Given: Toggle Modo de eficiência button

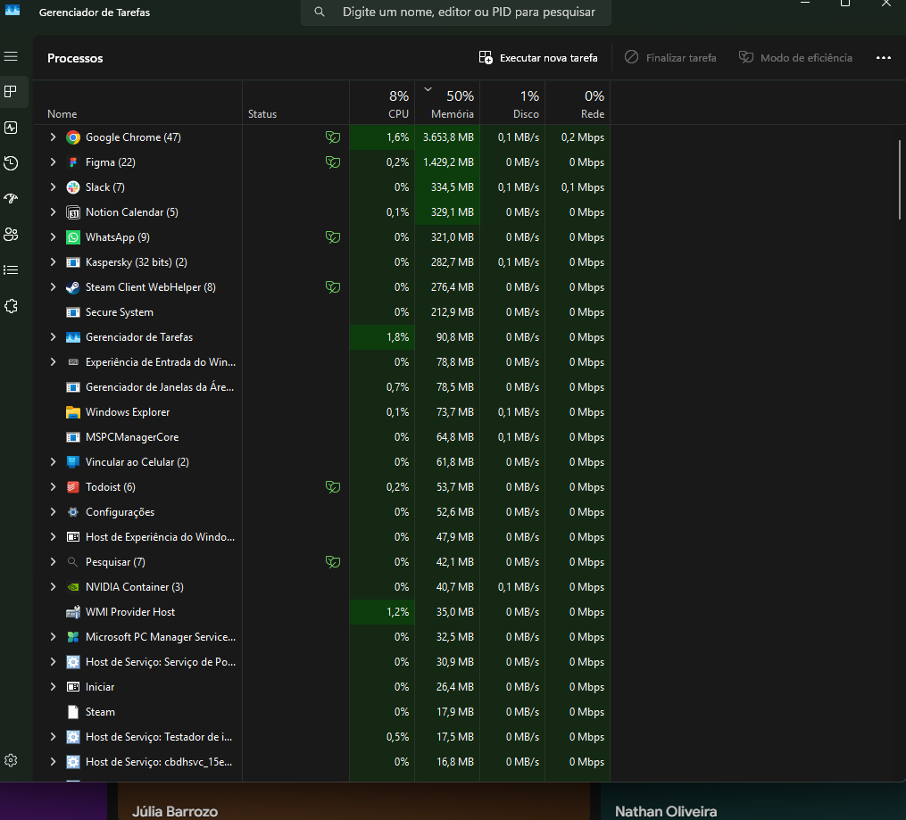Looking at the screenshot, I should point(795,58).
